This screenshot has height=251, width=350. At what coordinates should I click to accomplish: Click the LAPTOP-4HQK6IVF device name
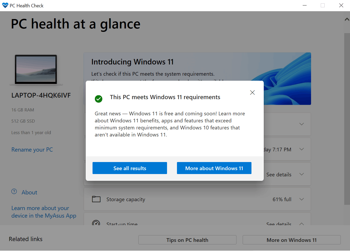(41, 95)
